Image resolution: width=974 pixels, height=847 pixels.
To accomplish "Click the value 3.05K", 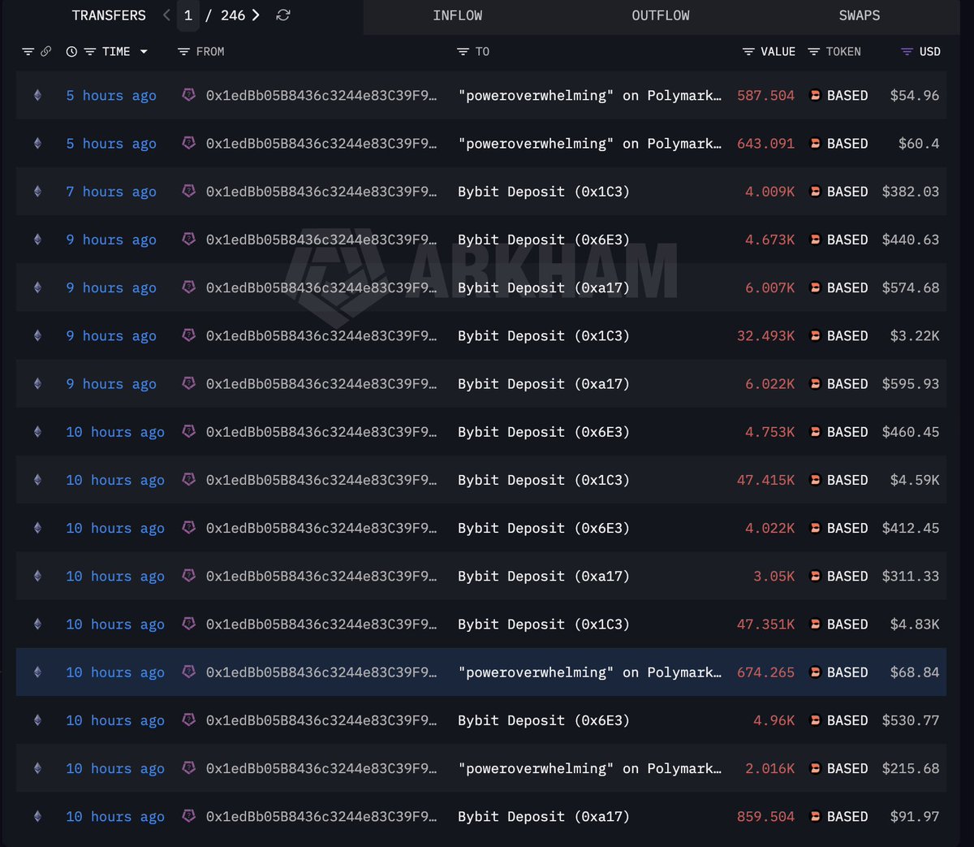I will [774, 576].
